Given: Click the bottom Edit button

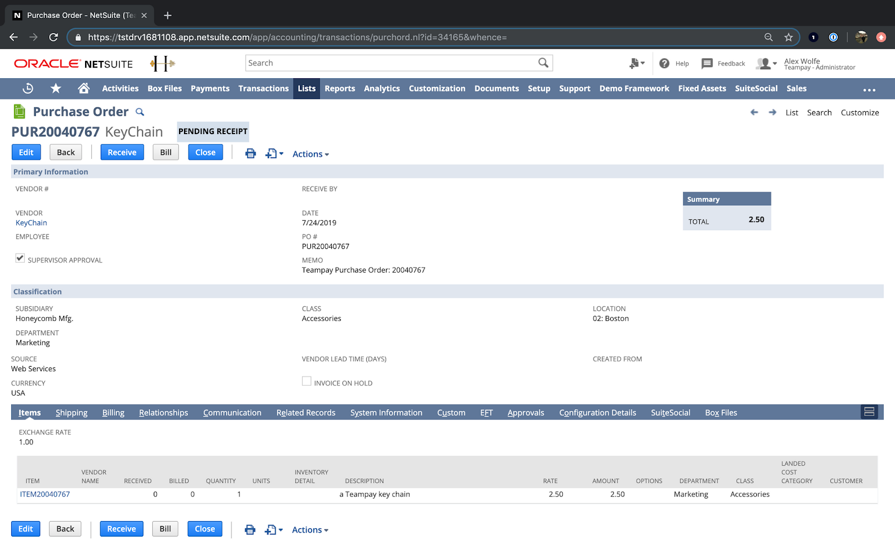Looking at the screenshot, I should [26, 529].
